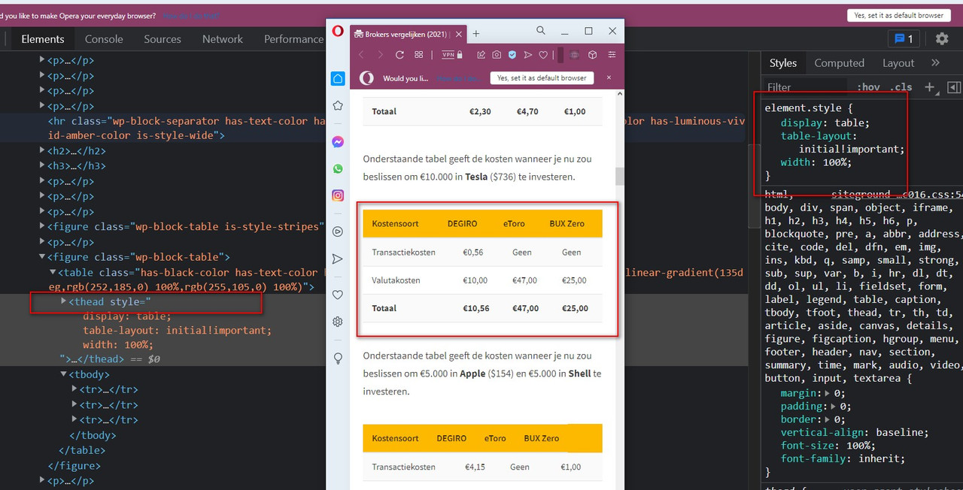Click the snapshot camera icon in address bar
This screenshot has width=963, height=490.
coord(497,55)
